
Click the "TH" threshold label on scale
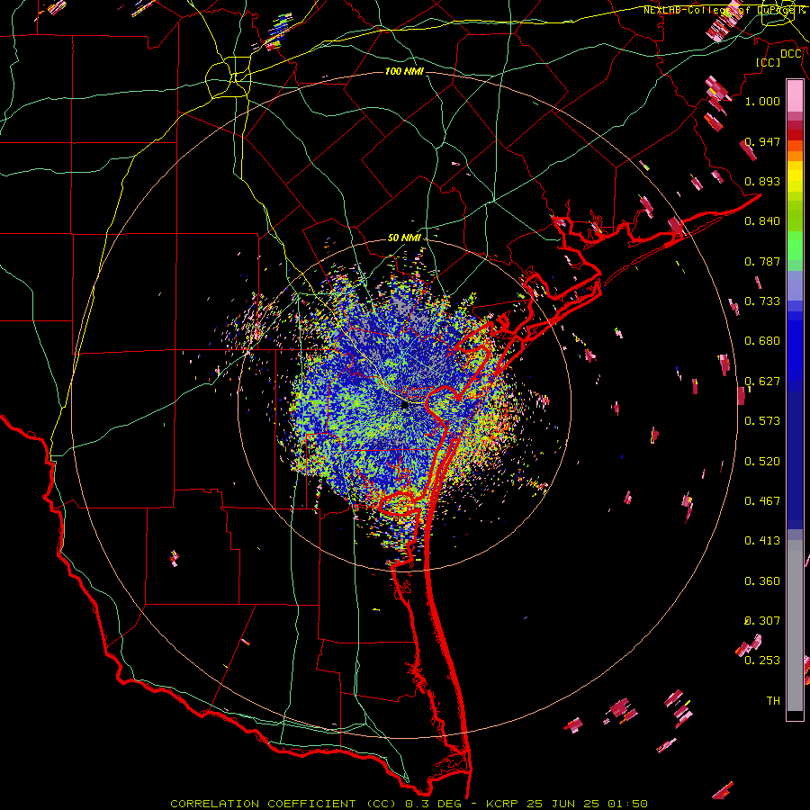click(x=773, y=701)
